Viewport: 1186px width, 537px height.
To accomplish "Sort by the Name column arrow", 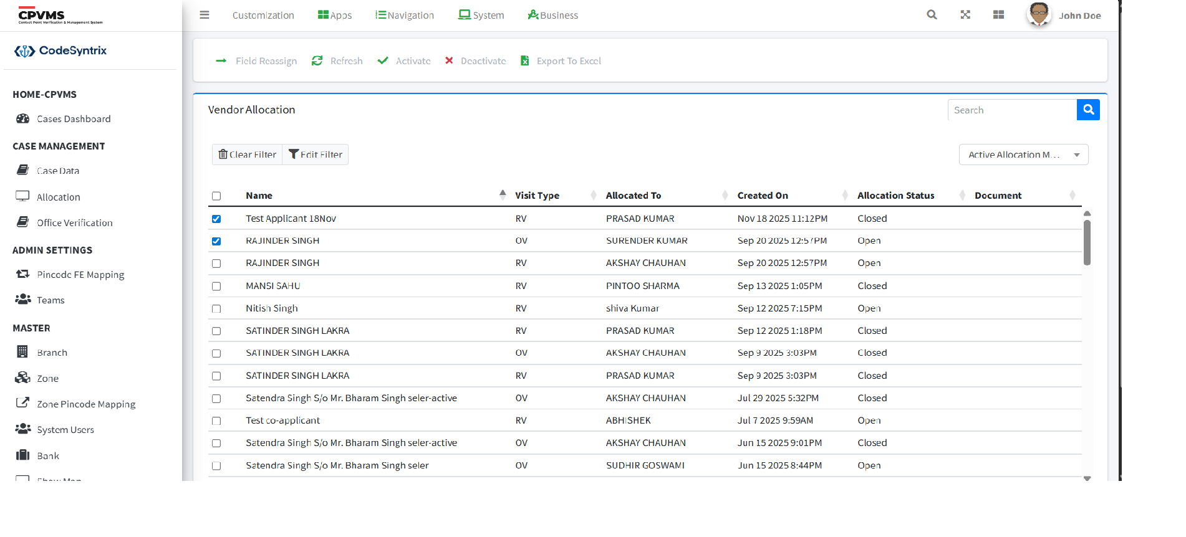I will point(503,194).
